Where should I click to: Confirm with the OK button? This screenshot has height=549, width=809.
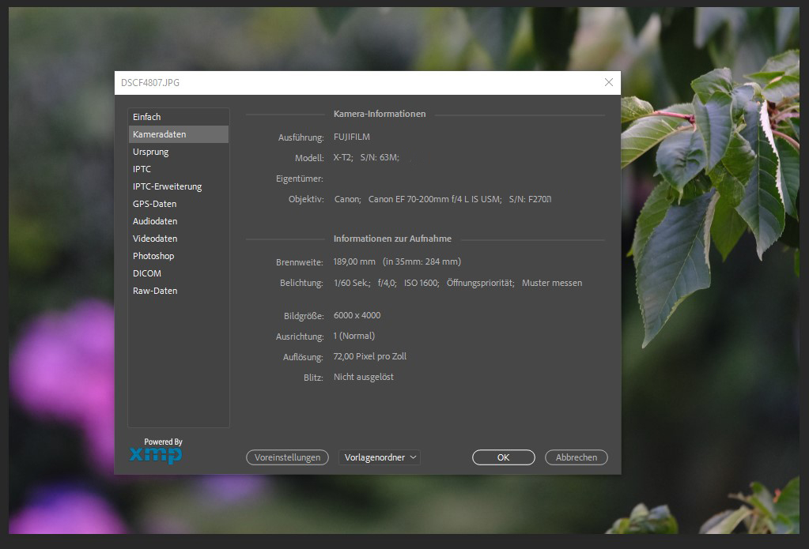pos(503,457)
